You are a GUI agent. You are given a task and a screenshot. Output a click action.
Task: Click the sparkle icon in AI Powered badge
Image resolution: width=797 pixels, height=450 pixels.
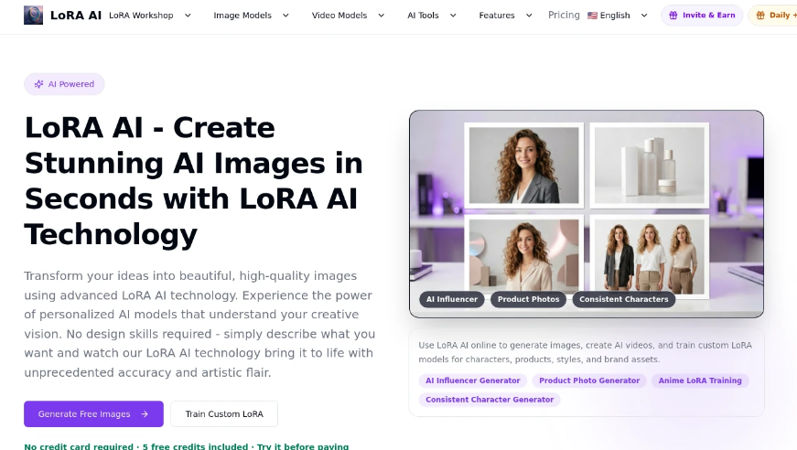point(38,84)
